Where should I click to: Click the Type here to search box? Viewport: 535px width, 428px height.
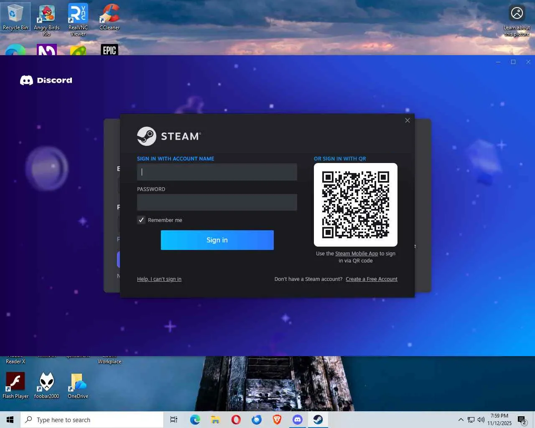(92, 420)
